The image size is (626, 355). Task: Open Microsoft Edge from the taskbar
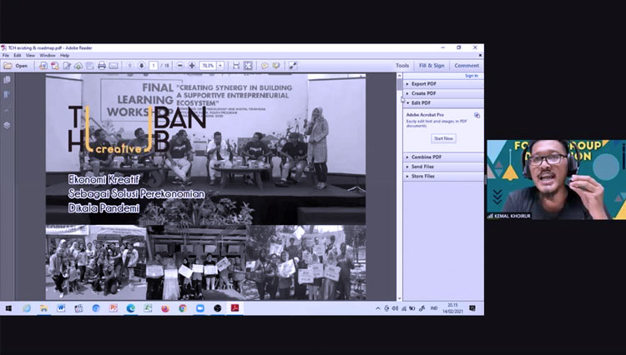(x=130, y=308)
